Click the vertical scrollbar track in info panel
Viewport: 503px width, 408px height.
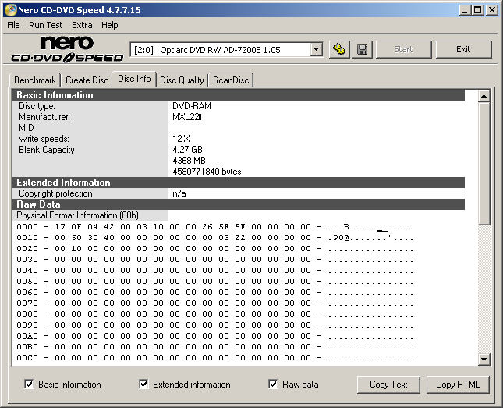point(484,289)
